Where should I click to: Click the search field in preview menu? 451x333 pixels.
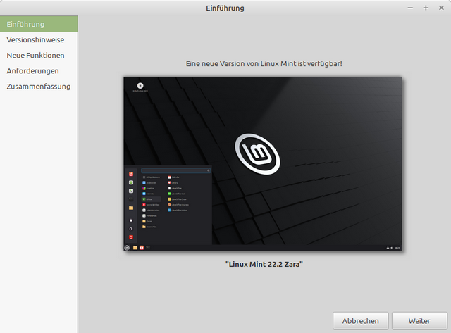[x=175, y=170]
